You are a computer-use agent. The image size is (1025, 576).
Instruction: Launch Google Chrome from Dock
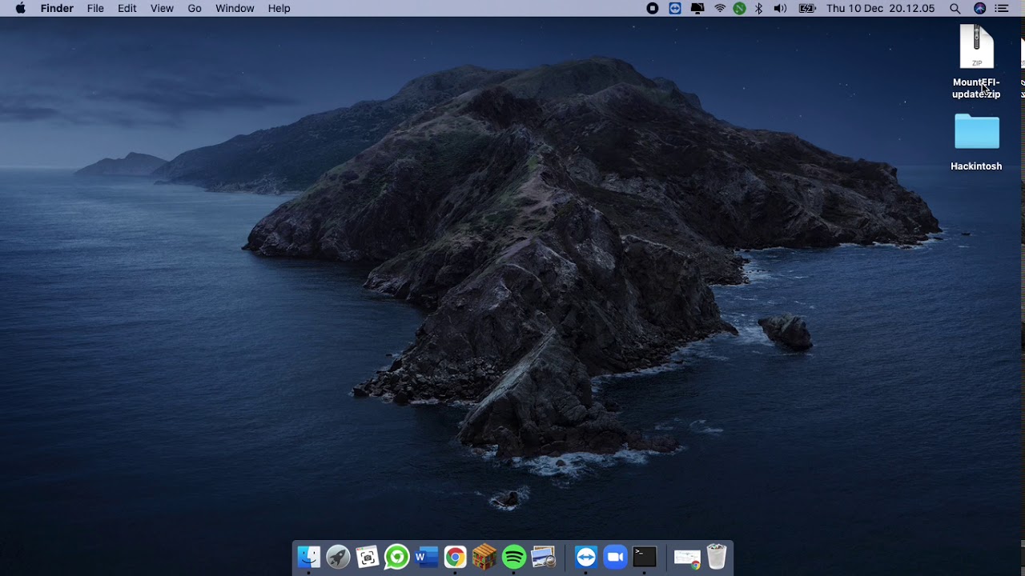[456, 557]
